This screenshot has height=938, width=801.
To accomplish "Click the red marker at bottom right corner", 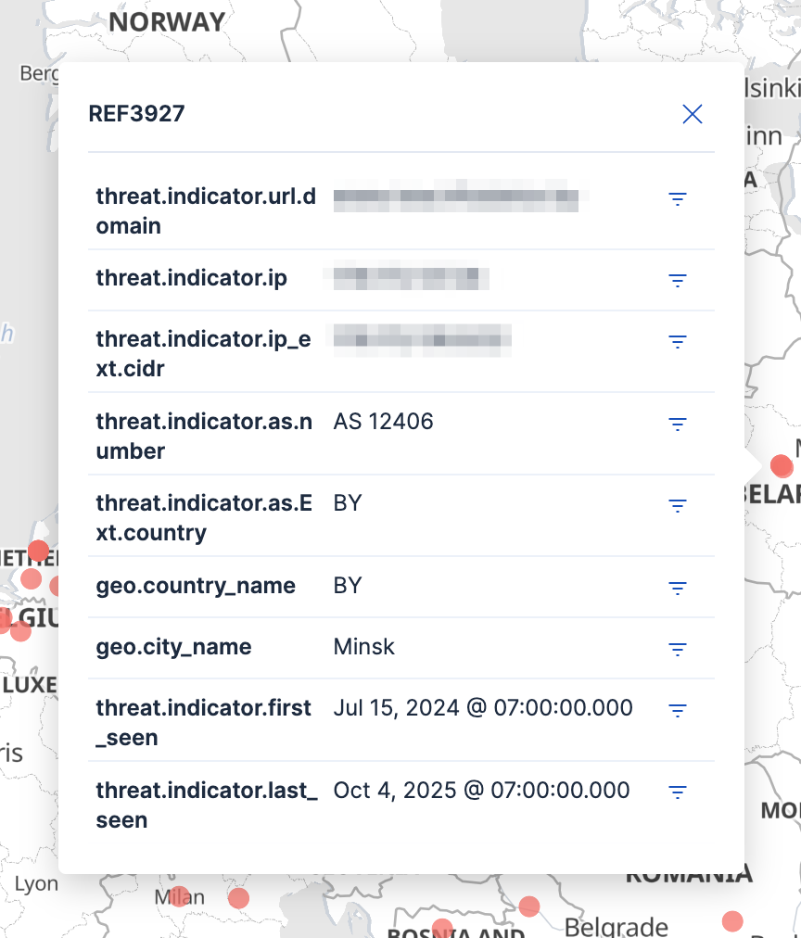I will pyautogui.click(x=732, y=920).
